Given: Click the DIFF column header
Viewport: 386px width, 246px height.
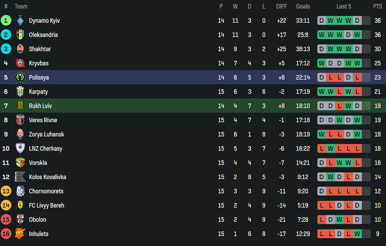Looking at the screenshot, I should [281, 6].
